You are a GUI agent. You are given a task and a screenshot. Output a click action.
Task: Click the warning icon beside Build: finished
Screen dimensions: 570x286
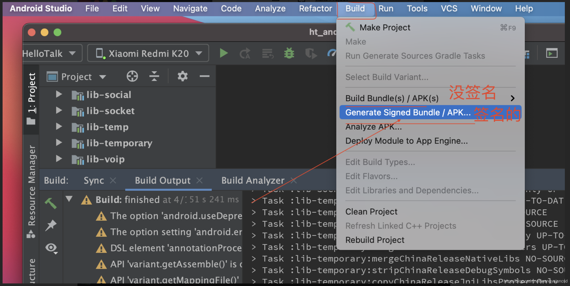[x=86, y=200]
